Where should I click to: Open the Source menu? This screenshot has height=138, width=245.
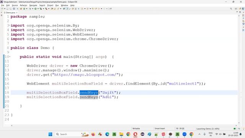[x=15, y=5]
